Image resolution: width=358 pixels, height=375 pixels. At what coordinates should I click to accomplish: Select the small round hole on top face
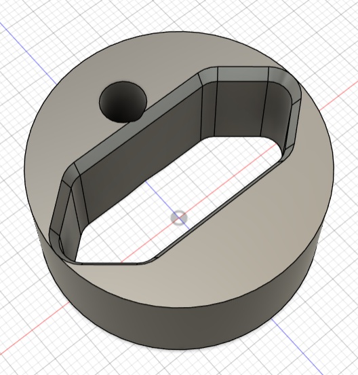(123, 103)
